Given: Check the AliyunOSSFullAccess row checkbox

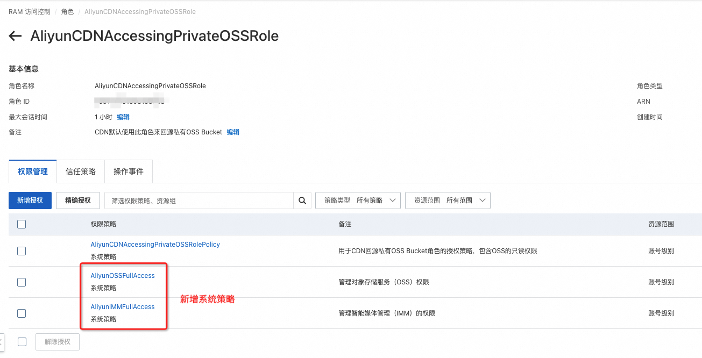Looking at the screenshot, I should [x=22, y=282].
